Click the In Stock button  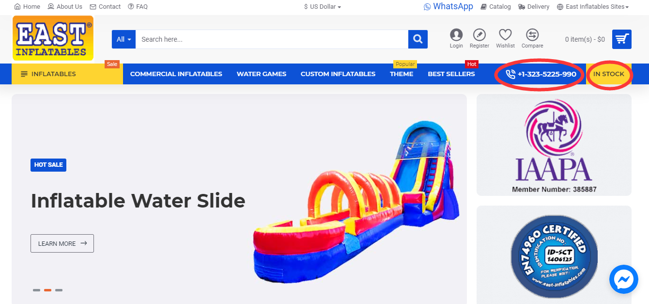coord(609,74)
